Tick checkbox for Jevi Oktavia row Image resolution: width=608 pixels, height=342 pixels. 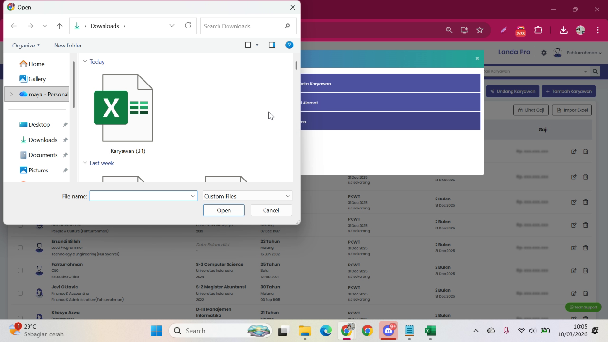[20, 293]
